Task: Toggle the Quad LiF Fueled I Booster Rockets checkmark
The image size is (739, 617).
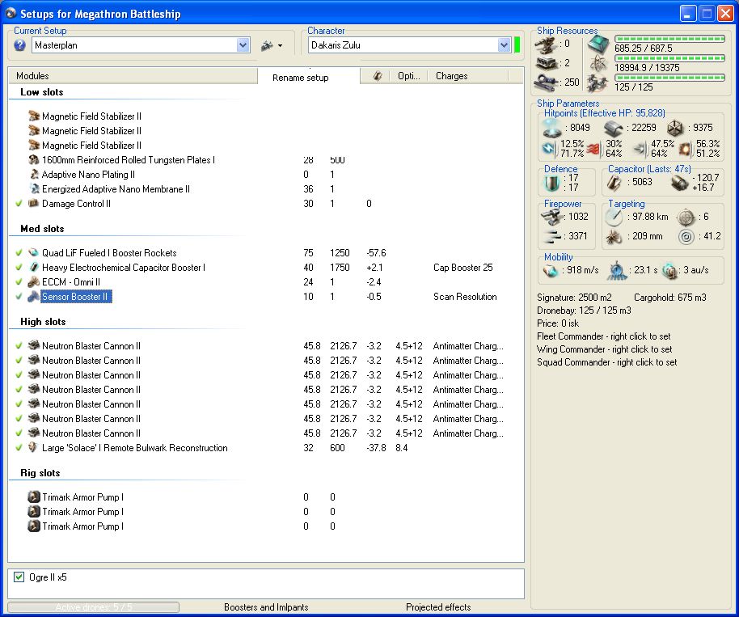Action: [x=19, y=252]
